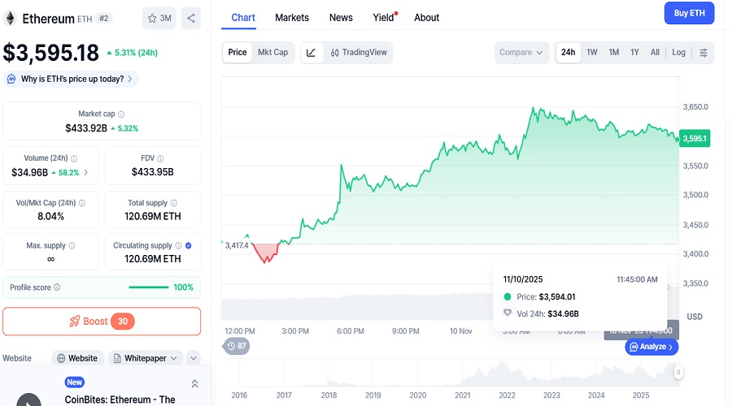Set chart range to 1Y
The width and height of the screenshot is (732, 406).
634,53
